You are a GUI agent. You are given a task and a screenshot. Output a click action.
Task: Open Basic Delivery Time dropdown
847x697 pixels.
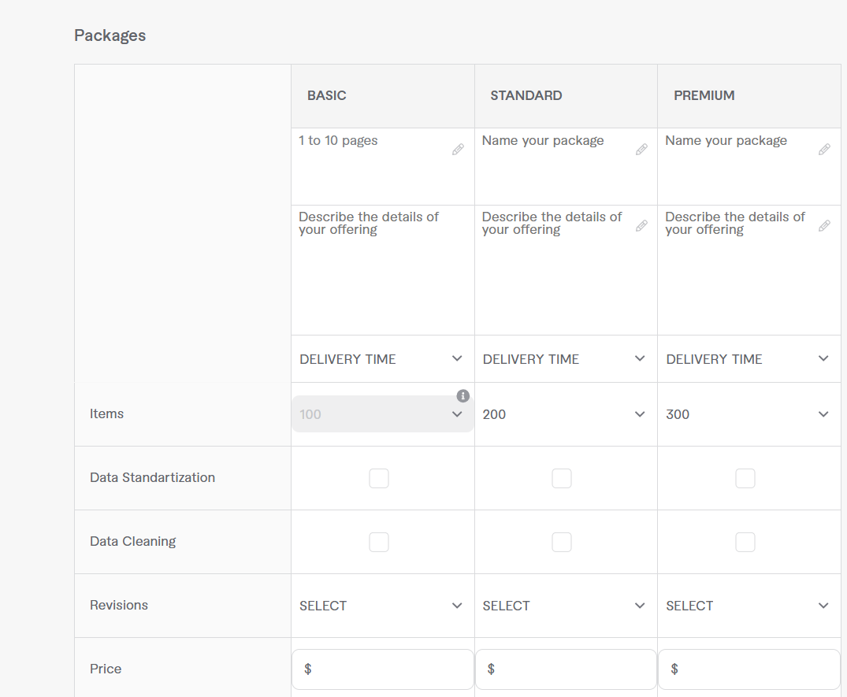coord(382,359)
